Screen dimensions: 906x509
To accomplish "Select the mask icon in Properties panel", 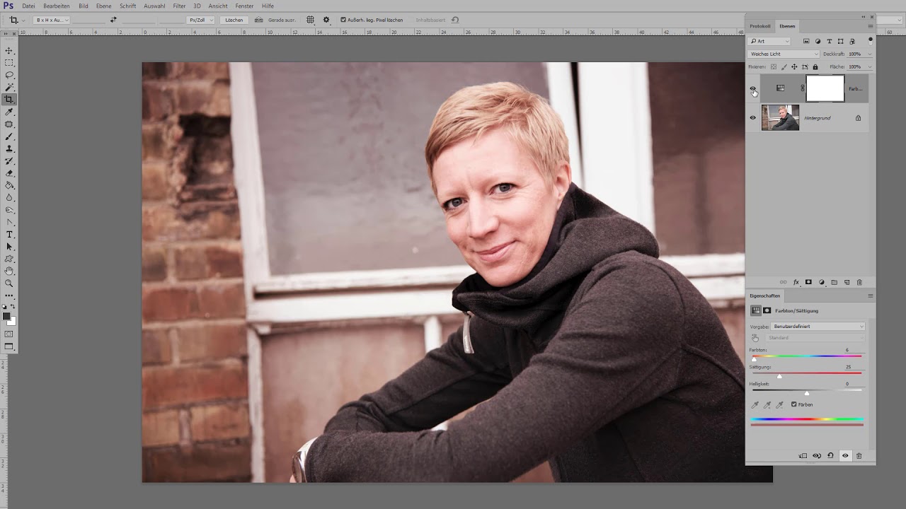I will tap(767, 310).
